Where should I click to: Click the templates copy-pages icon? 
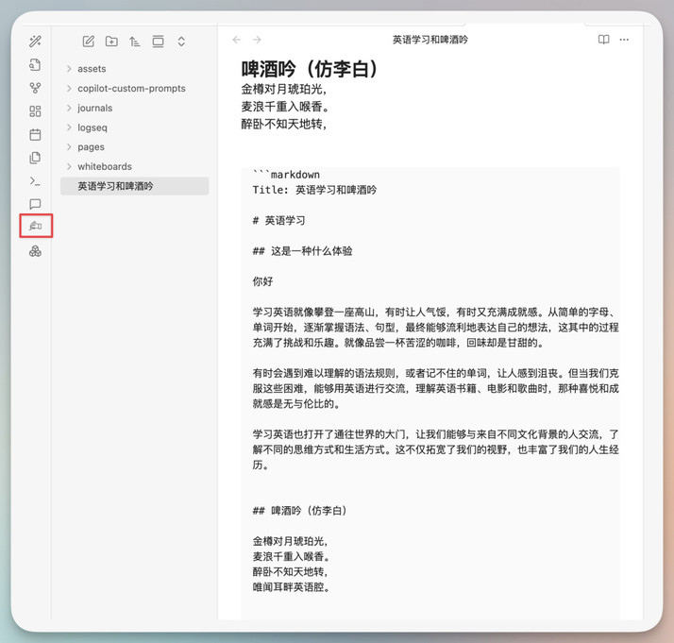(x=35, y=158)
